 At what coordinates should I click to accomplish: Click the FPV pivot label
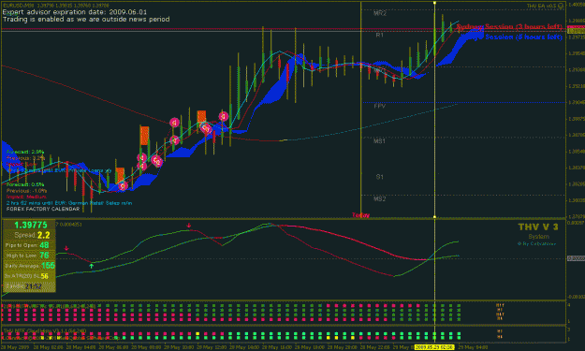click(x=380, y=107)
